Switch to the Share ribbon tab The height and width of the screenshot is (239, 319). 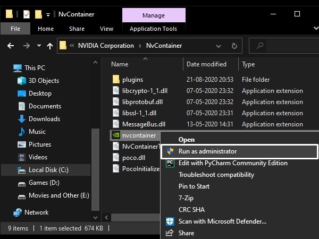[77, 29]
